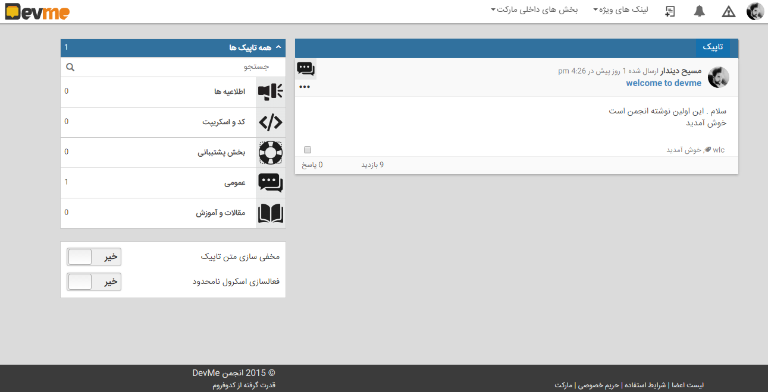This screenshot has height=392, width=768.
Task: Open the new post document icon in navbar
Action: (670, 11)
